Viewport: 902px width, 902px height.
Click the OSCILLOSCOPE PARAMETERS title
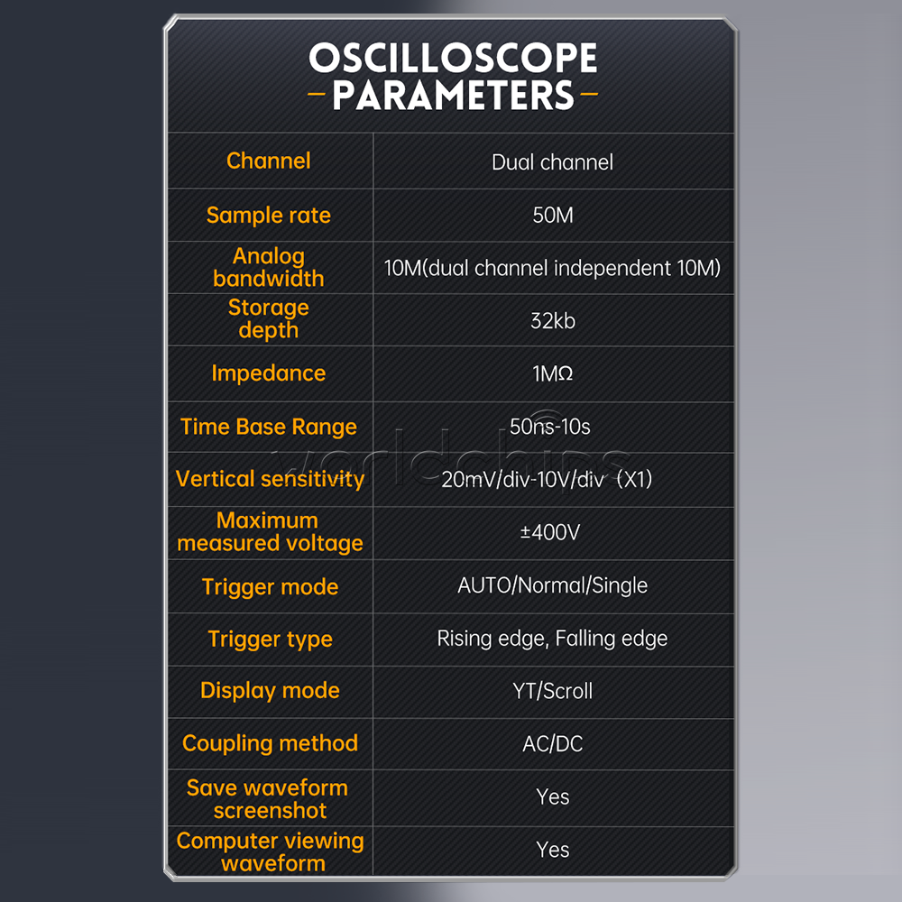point(453,76)
